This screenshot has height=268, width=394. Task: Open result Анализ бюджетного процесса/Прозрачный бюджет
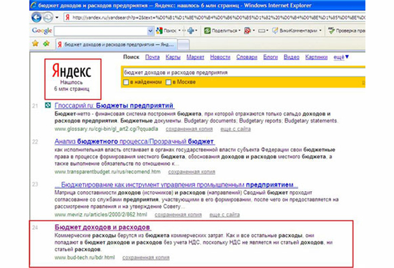135,142
